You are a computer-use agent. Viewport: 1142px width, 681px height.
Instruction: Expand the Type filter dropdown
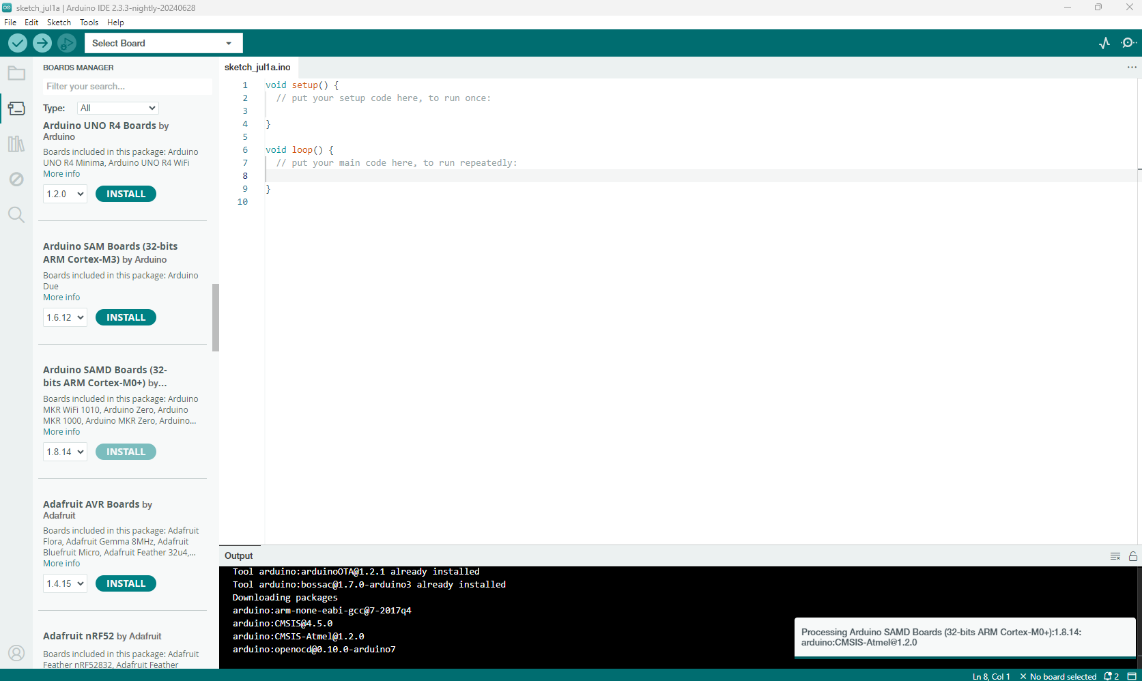[x=118, y=108]
